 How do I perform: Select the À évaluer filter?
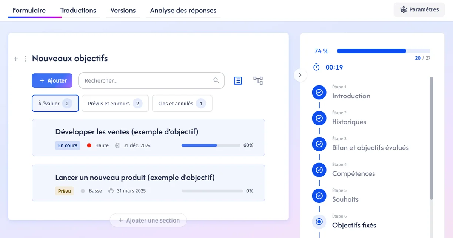(55, 104)
